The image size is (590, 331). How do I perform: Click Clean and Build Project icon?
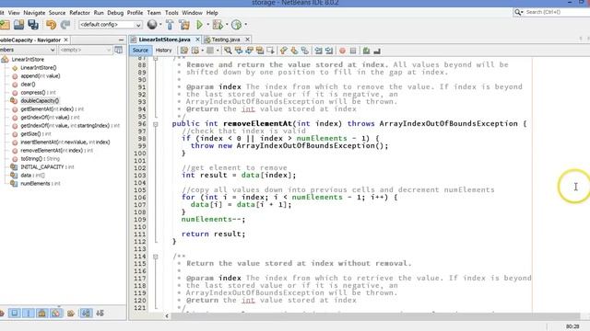pos(184,25)
